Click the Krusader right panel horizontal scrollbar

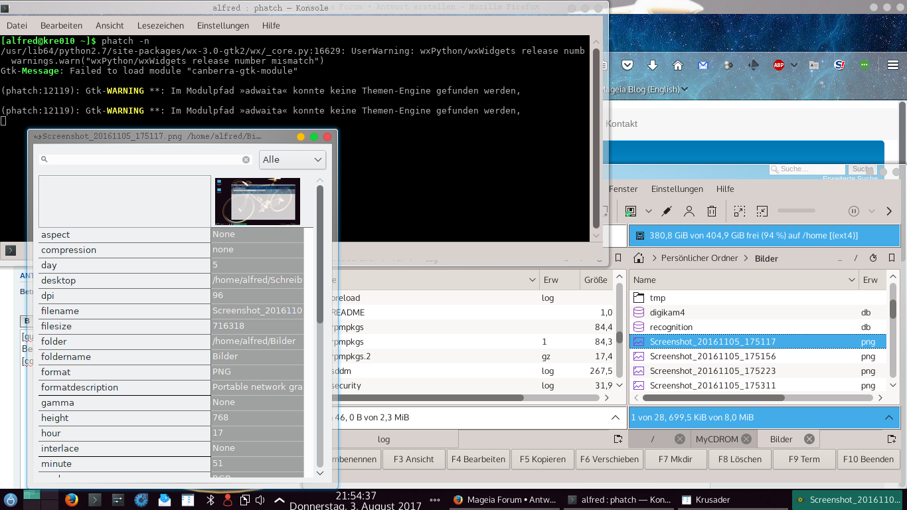click(x=713, y=398)
